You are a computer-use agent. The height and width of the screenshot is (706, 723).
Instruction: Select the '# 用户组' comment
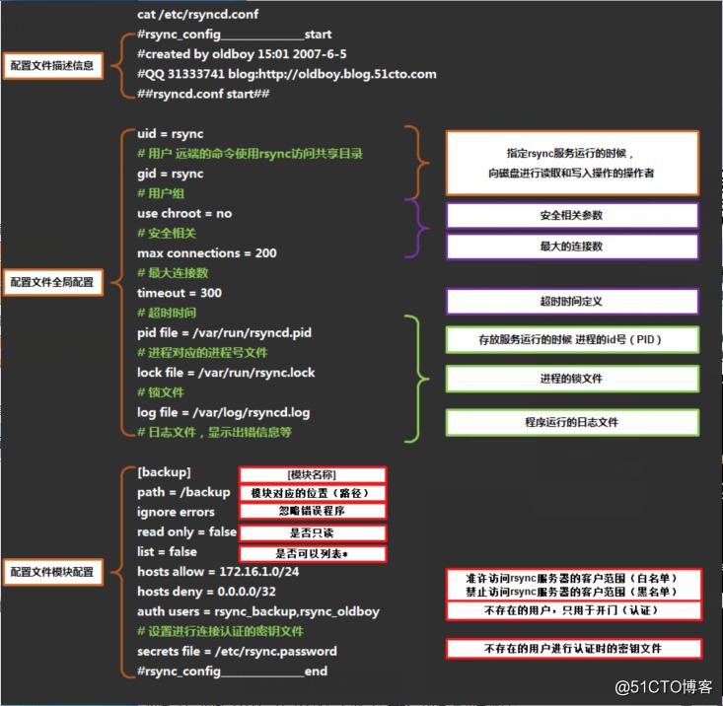pos(161,193)
